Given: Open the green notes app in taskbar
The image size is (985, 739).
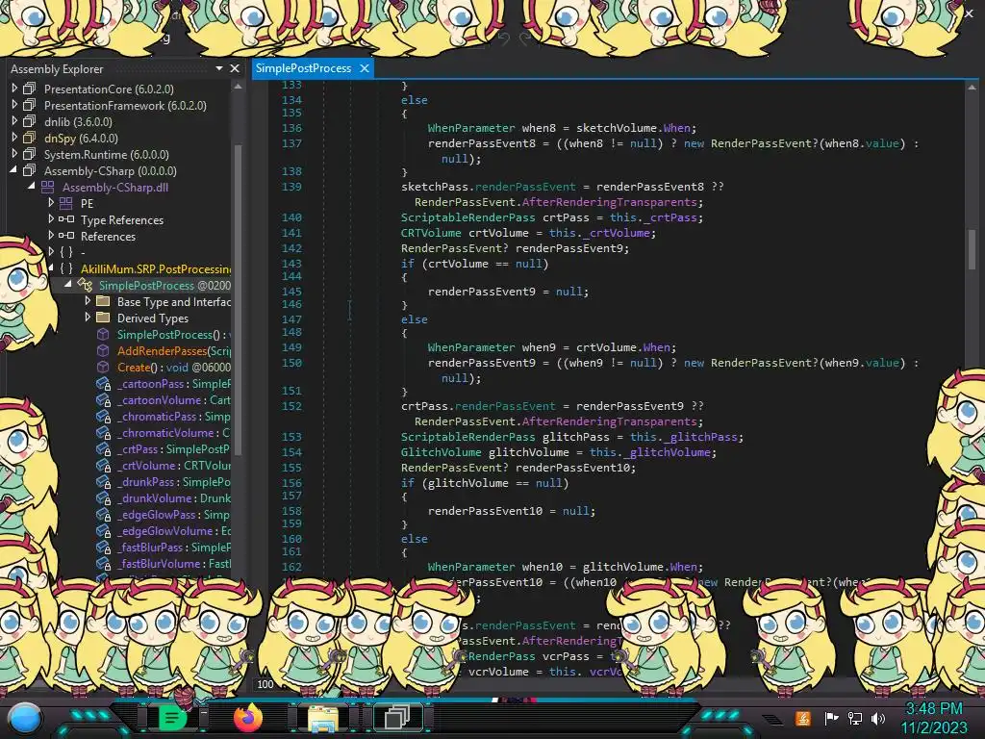Looking at the screenshot, I should coord(171,718).
